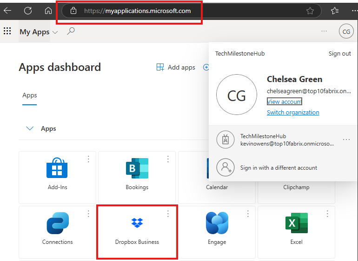This screenshot has width=358, height=261.
Task: View site info lock icon
Action: 73,11
